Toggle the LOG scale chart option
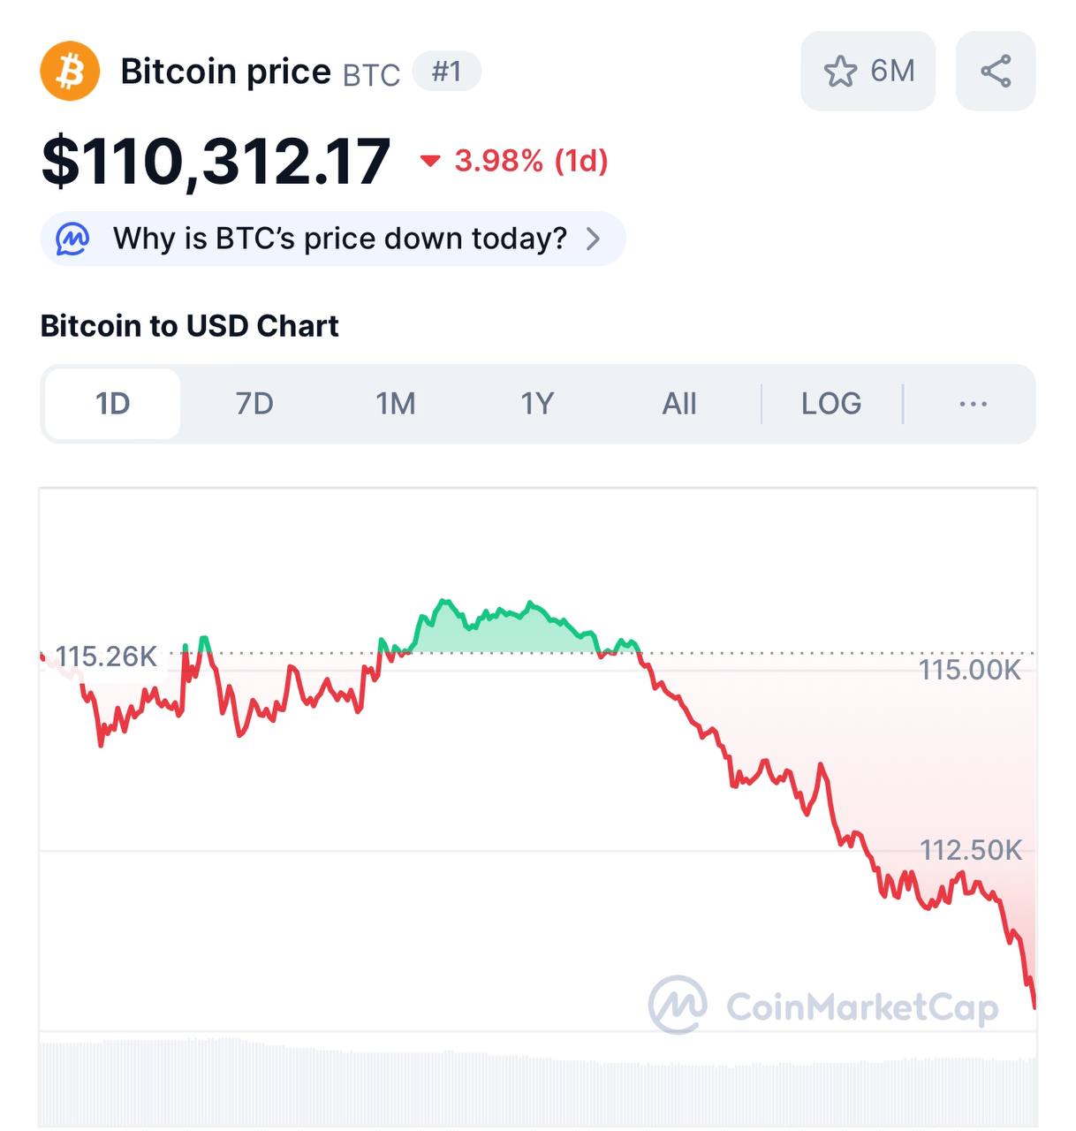The width and height of the screenshot is (1076, 1131). tap(830, 404)
